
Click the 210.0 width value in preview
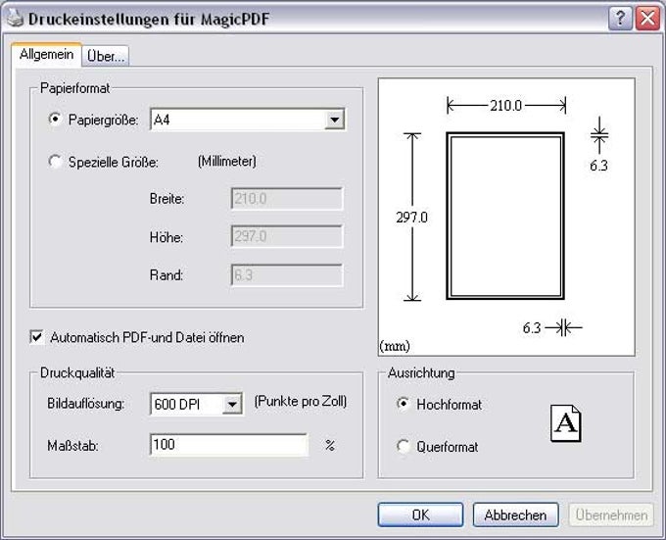click(x=506, y=106)
